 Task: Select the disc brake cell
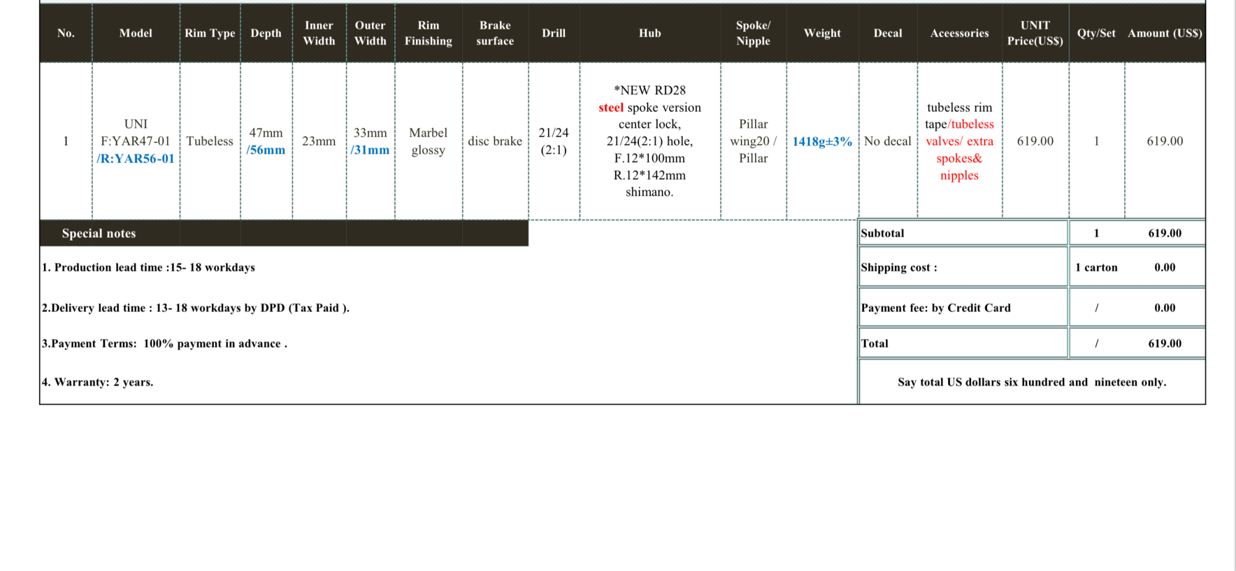point(494,141)
